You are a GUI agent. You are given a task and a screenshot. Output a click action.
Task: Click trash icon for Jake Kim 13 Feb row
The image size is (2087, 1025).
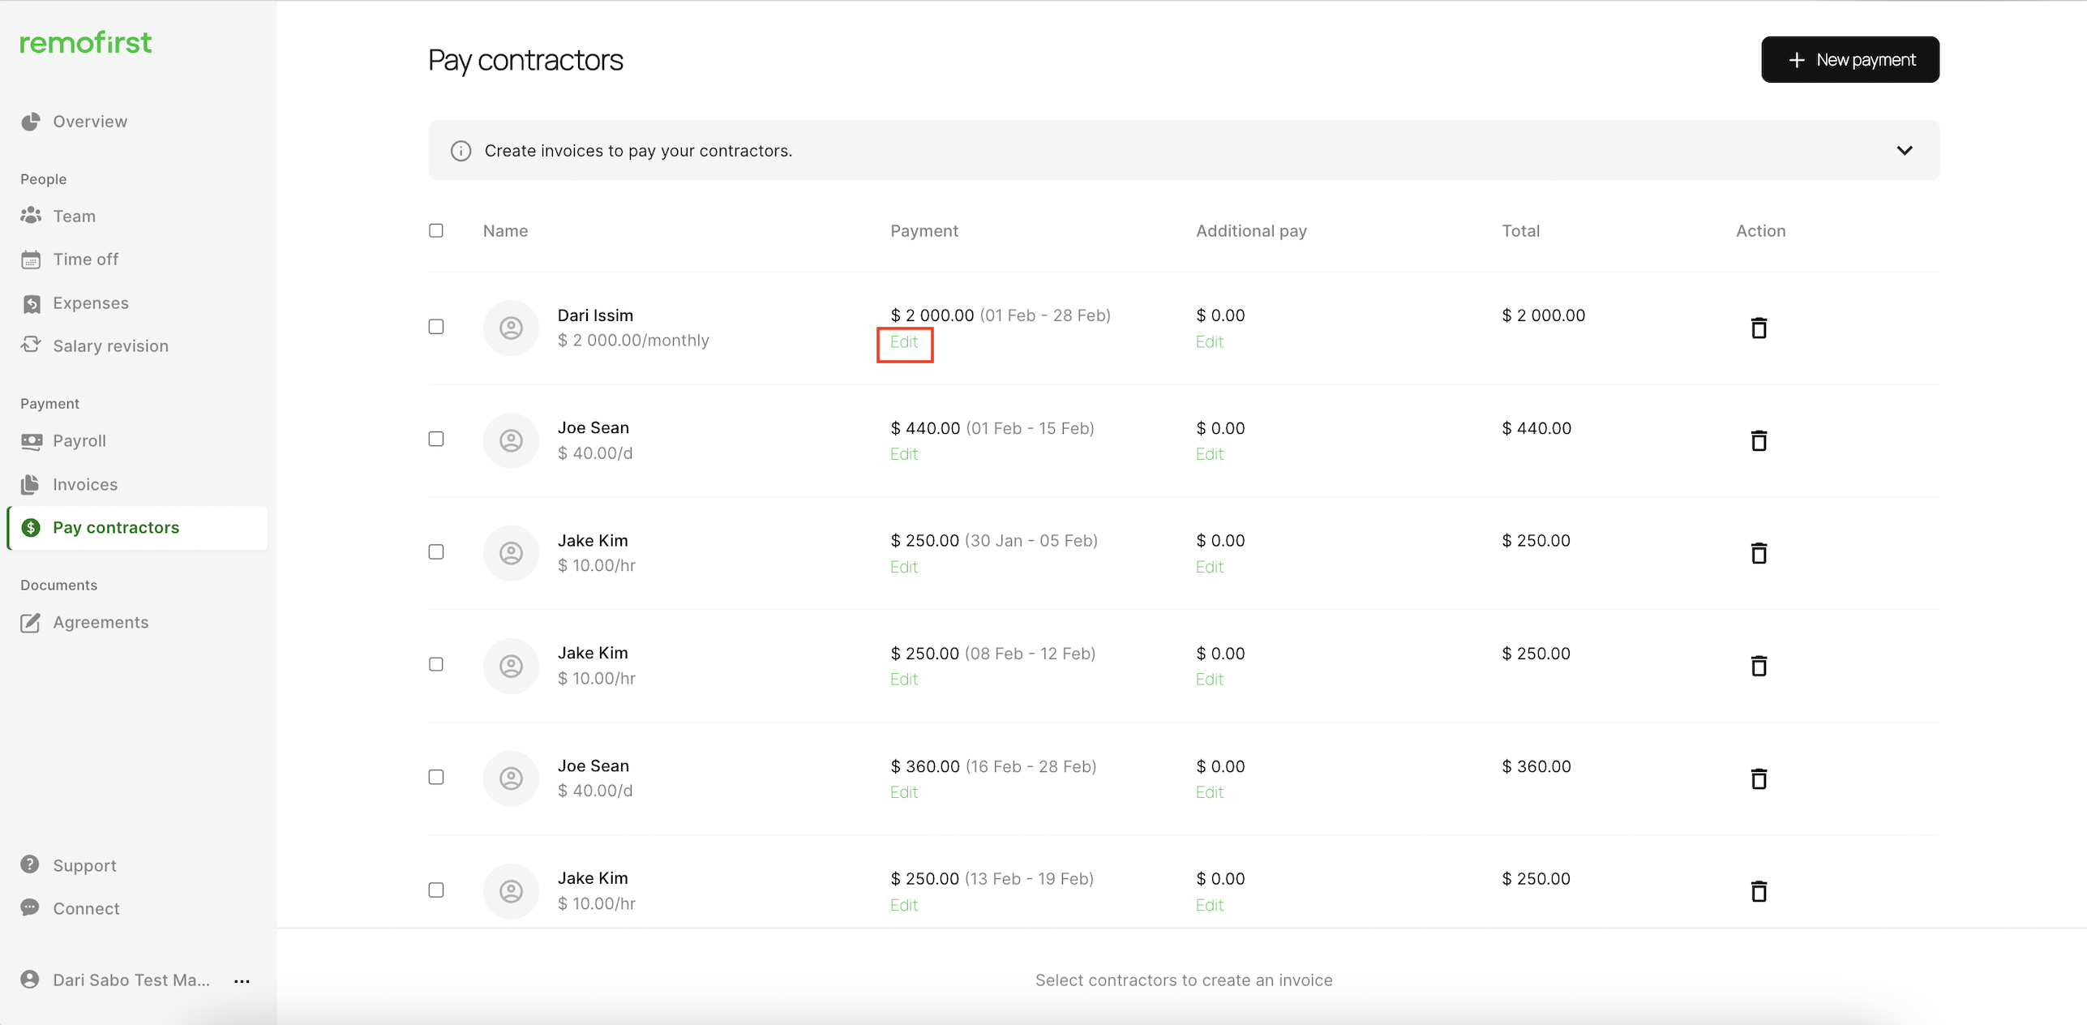point(1758,891)
